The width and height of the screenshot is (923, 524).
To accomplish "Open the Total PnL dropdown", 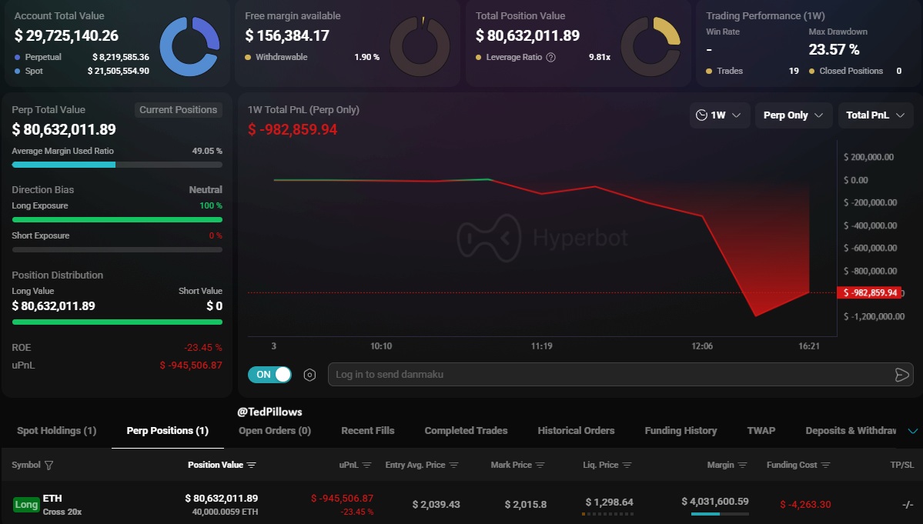I will pos(875,115).
